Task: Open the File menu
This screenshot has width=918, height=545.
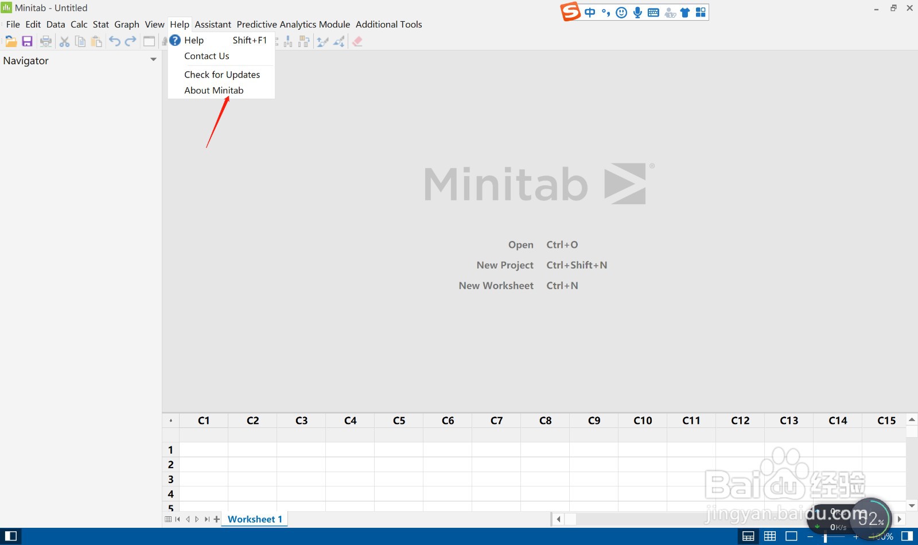Action: 13,24
